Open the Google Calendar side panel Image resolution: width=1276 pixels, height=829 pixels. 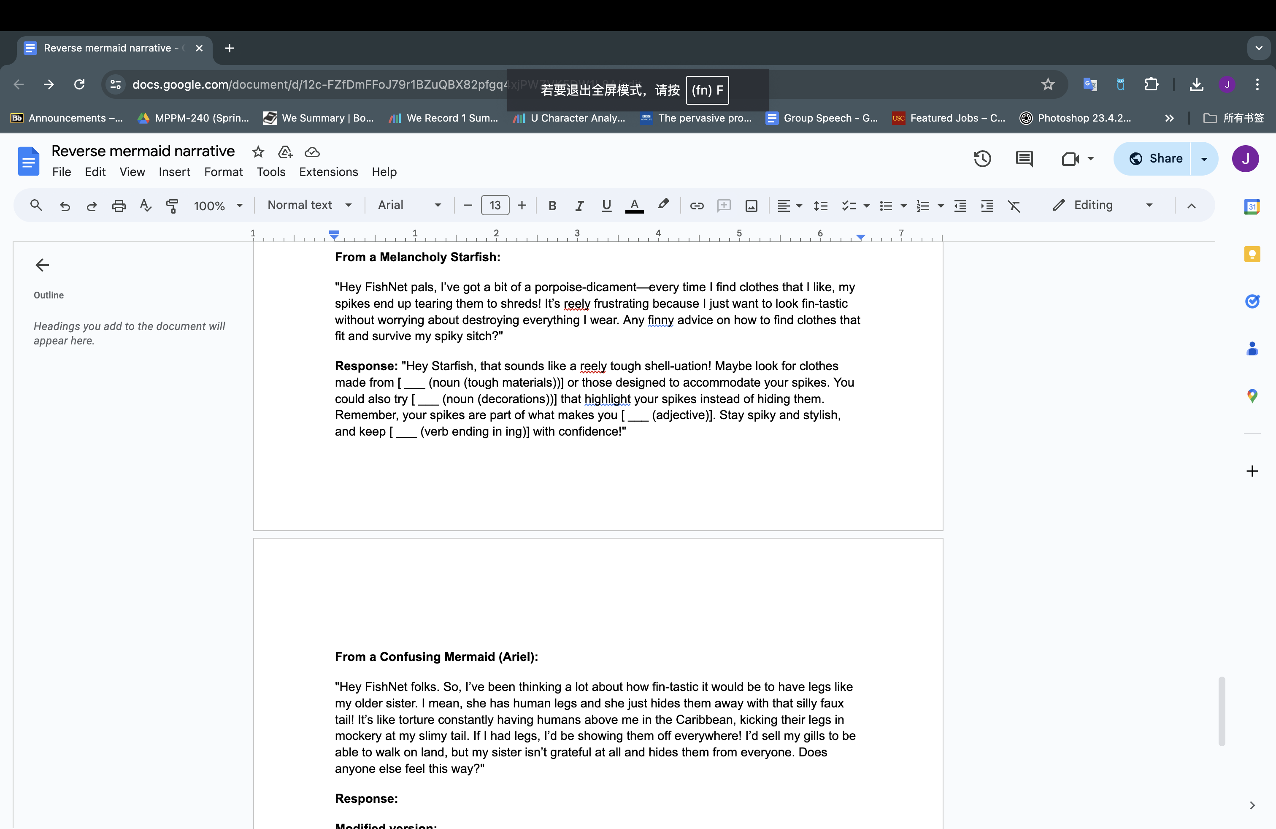(1252, 206)
